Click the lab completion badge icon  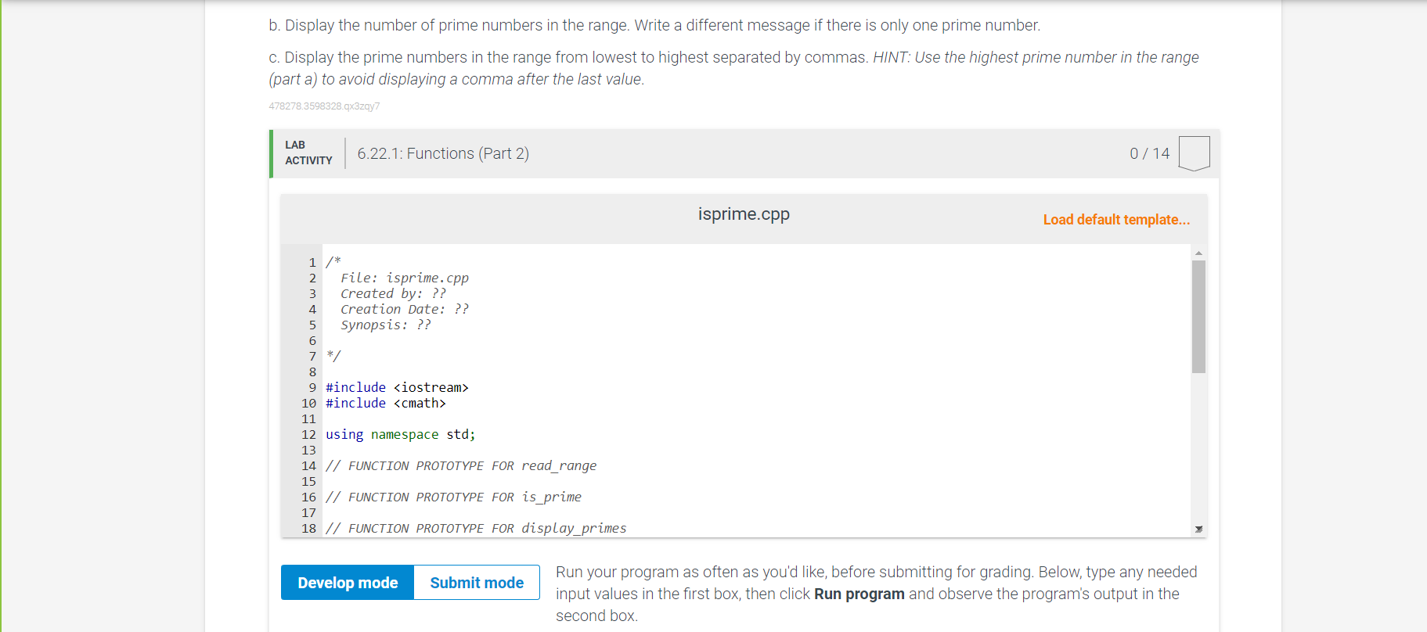pyautogui.click(x=1194, y=153)
